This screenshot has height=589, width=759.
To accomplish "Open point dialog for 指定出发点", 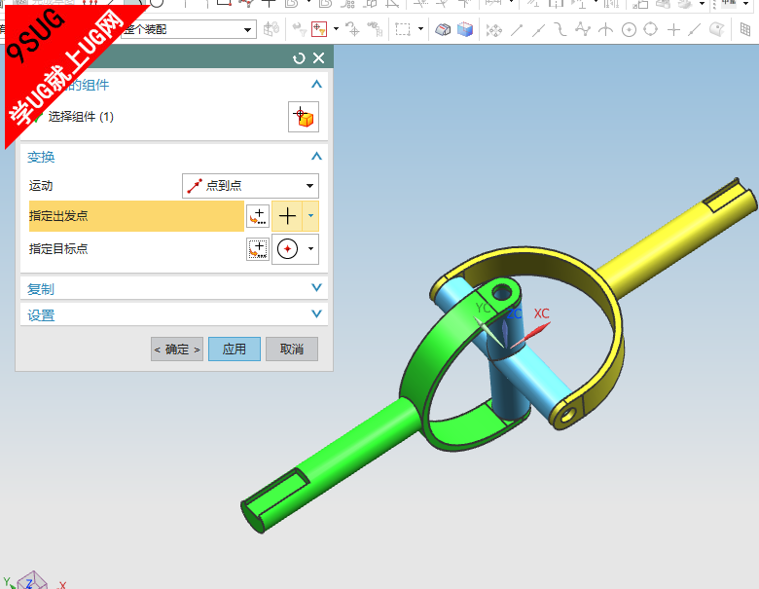I will 258,216.
